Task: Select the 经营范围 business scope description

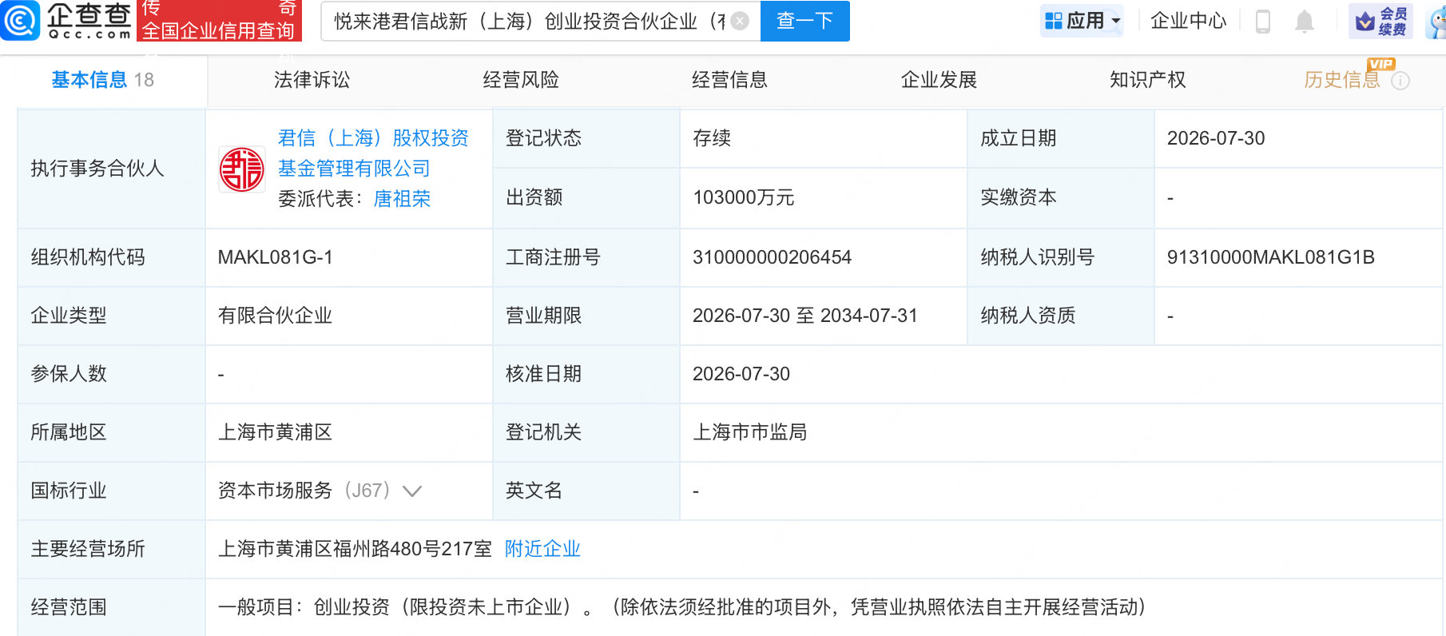Action: 682,607
